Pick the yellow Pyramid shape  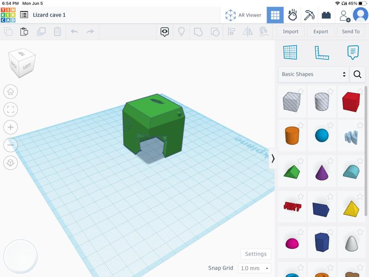(351, 209)
